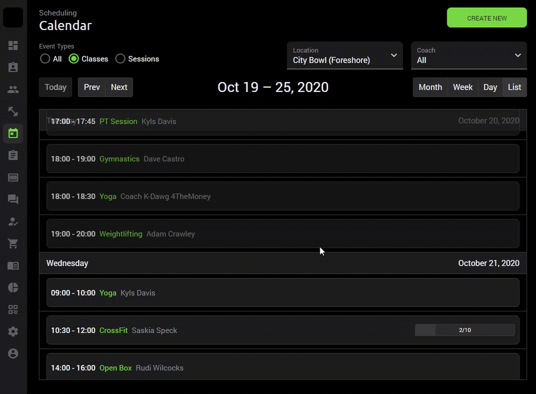
Task: Open the 18:00 Yoga class by Coach K-Dawg
Action: pyautogui.click(x=283, y=196)
